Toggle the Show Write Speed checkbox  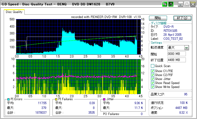152,87
